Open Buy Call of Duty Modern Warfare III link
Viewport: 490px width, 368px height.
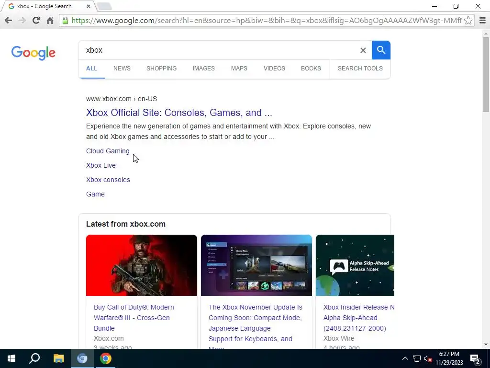(134, 318)
